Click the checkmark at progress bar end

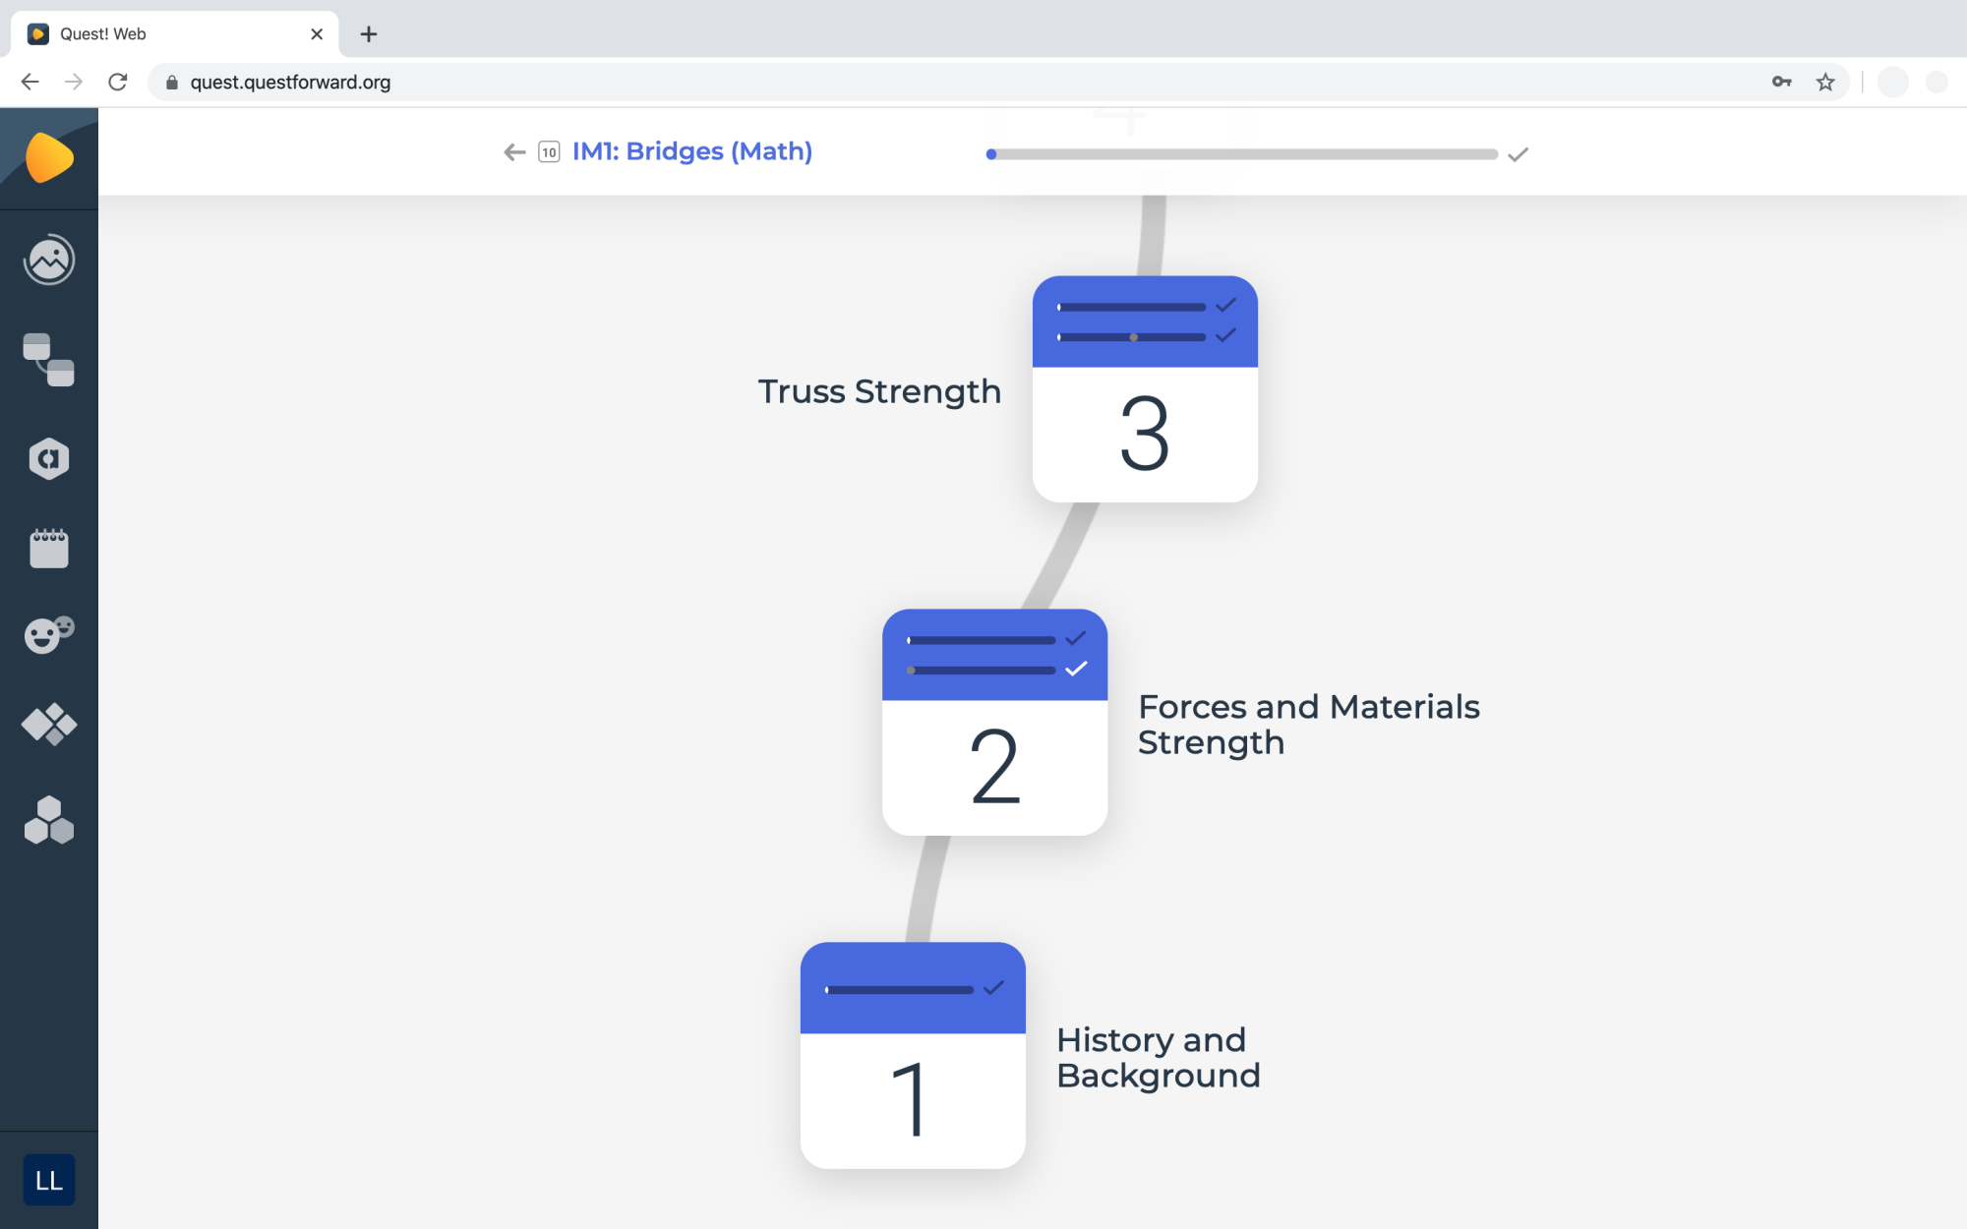point(1519,154)
